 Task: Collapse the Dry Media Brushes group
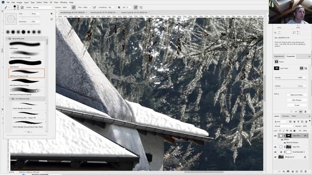point(10,99)
